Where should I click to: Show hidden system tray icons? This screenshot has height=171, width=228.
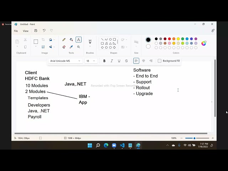(x=167, y=145)
